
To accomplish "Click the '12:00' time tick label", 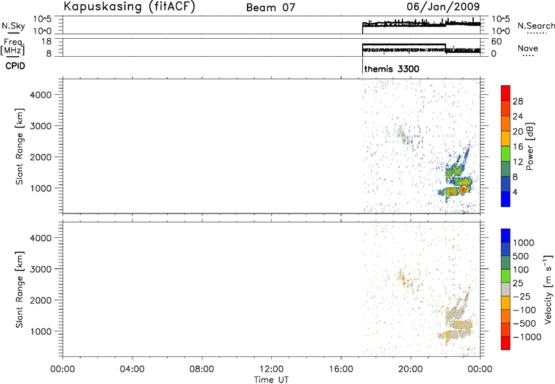I will click(271, 369).
